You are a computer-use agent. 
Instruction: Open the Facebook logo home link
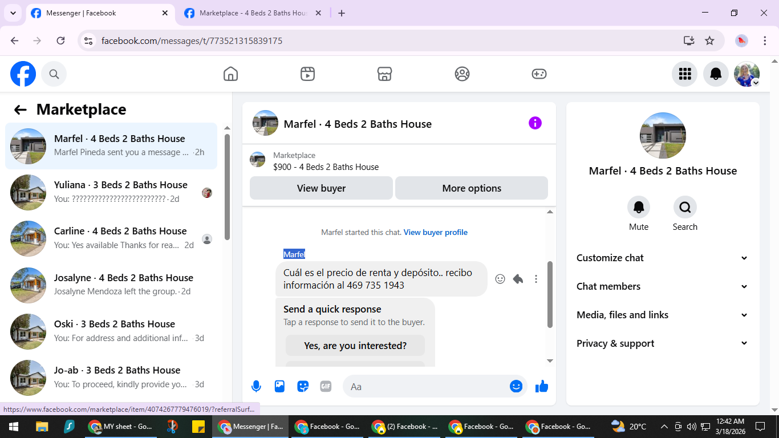point(23,74)
